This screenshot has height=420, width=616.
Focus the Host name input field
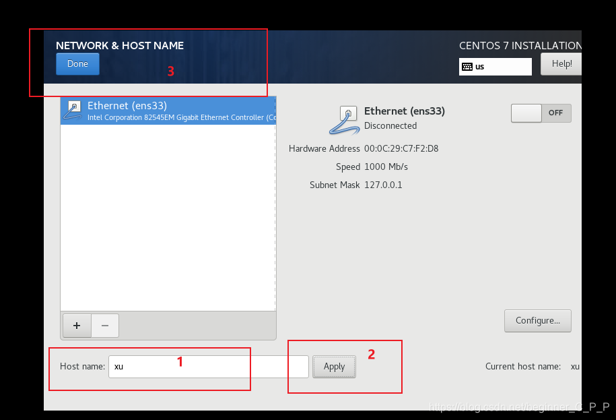pyautogui.click(x=208, y=367)
